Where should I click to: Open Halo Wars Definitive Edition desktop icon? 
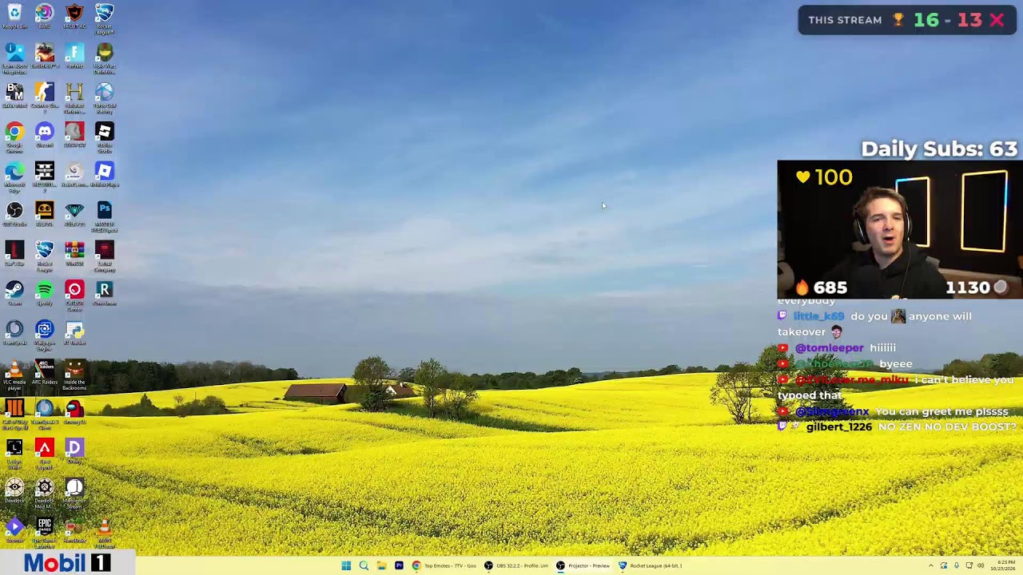105,57
